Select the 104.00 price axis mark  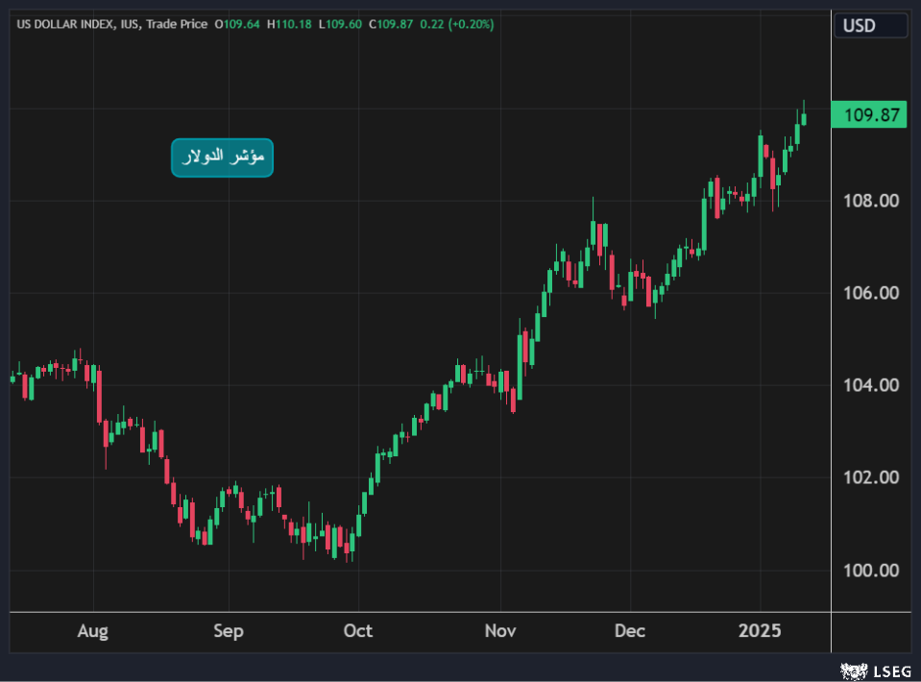(x=871, y=385)
